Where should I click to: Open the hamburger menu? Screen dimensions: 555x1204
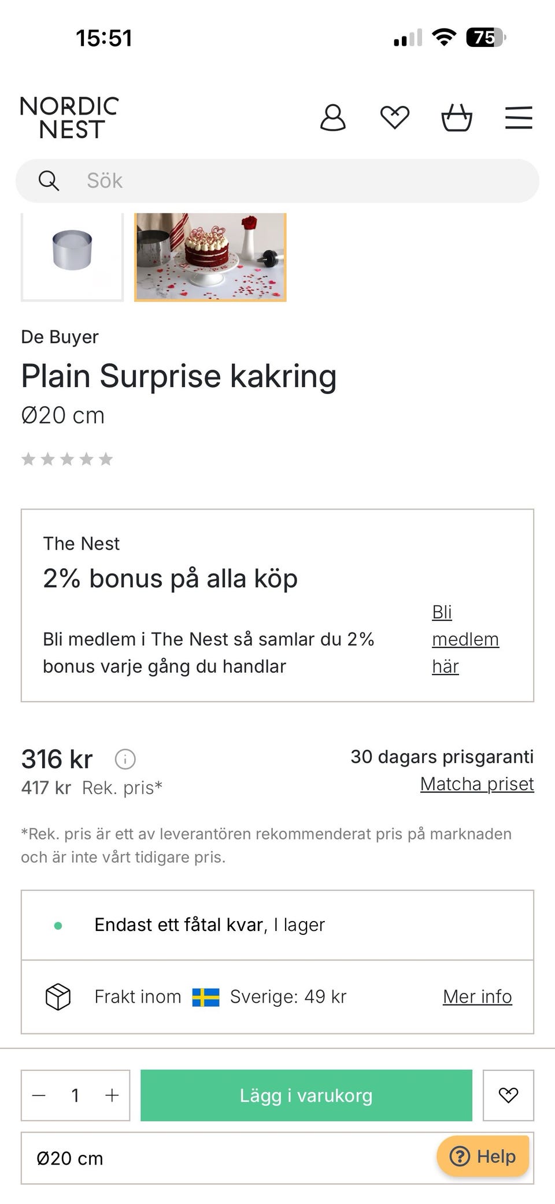[519, 118]
